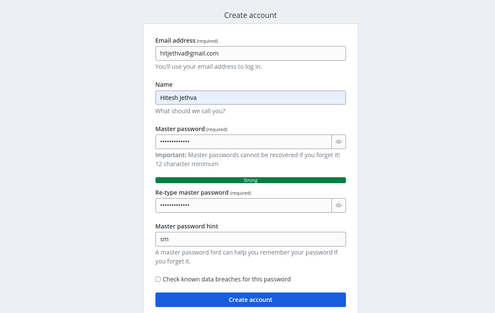The image size is (495, 313).
Task: Select the Re-type master password field
Action: click(243, 205)
